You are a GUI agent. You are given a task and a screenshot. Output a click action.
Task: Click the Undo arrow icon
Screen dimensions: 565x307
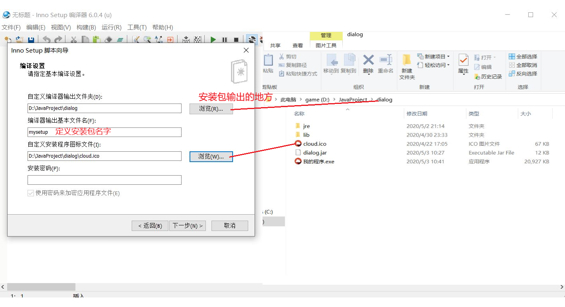tap(47, 39)
